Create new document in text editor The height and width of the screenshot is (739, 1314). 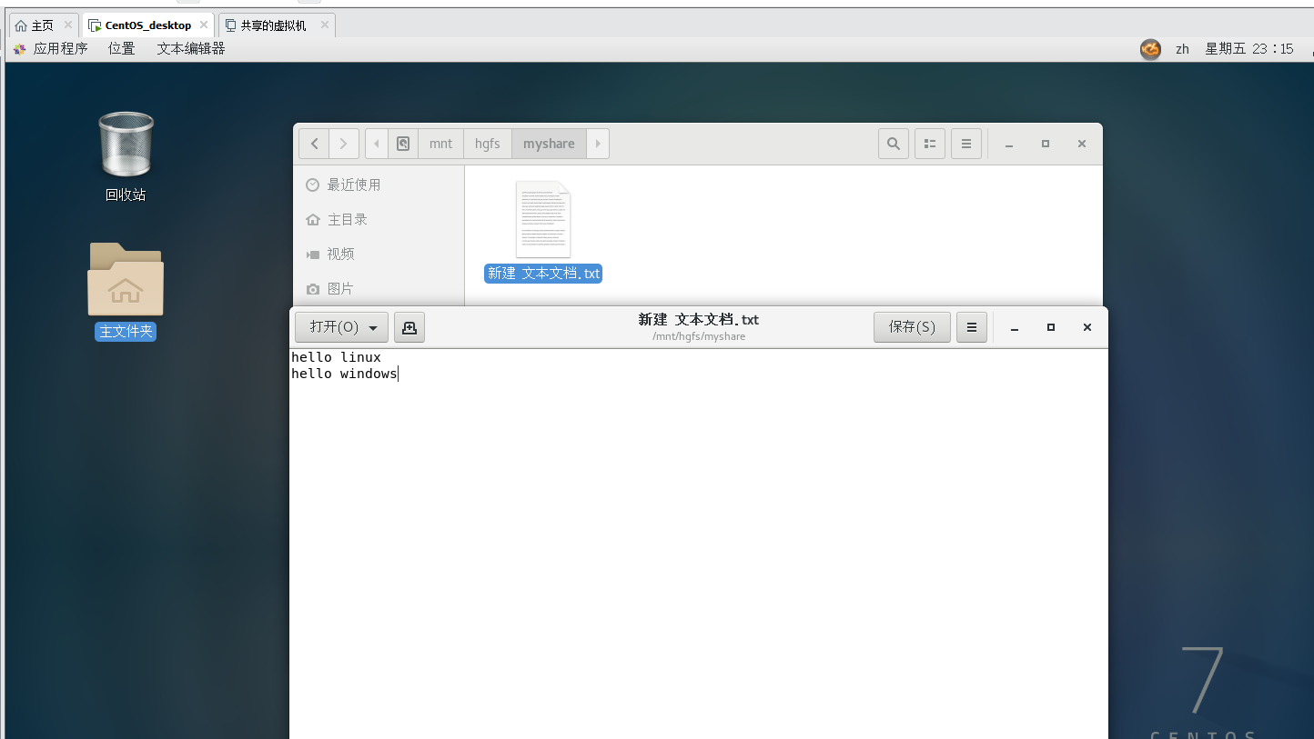(x=409, y=327)
